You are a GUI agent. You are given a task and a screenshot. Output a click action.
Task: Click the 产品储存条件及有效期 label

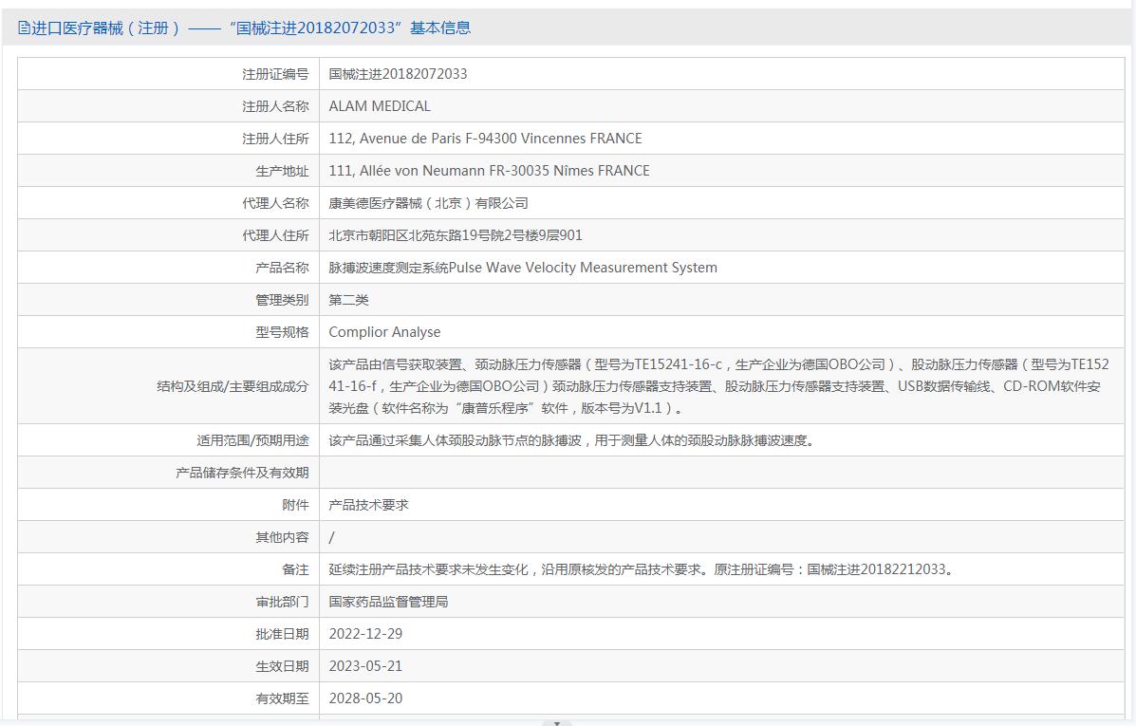[242, 474]
